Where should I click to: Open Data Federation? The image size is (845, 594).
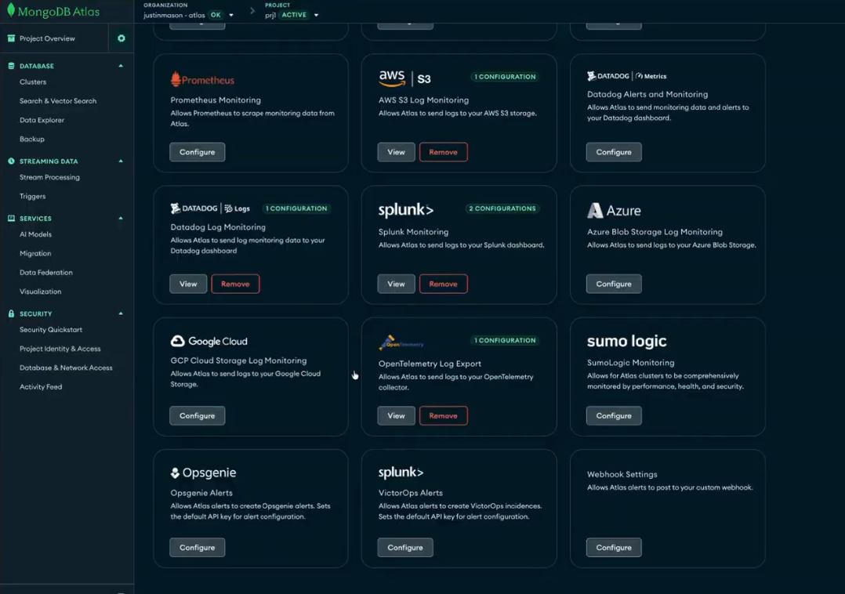(45, 273)
